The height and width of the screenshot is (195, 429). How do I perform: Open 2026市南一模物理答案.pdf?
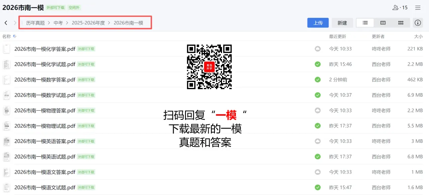[44, 110]
